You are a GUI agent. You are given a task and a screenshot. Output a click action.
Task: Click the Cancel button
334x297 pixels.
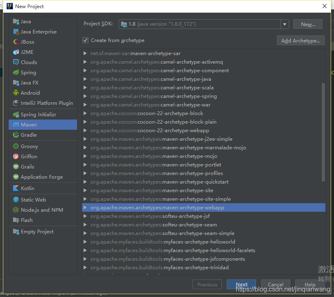point(275,284)
